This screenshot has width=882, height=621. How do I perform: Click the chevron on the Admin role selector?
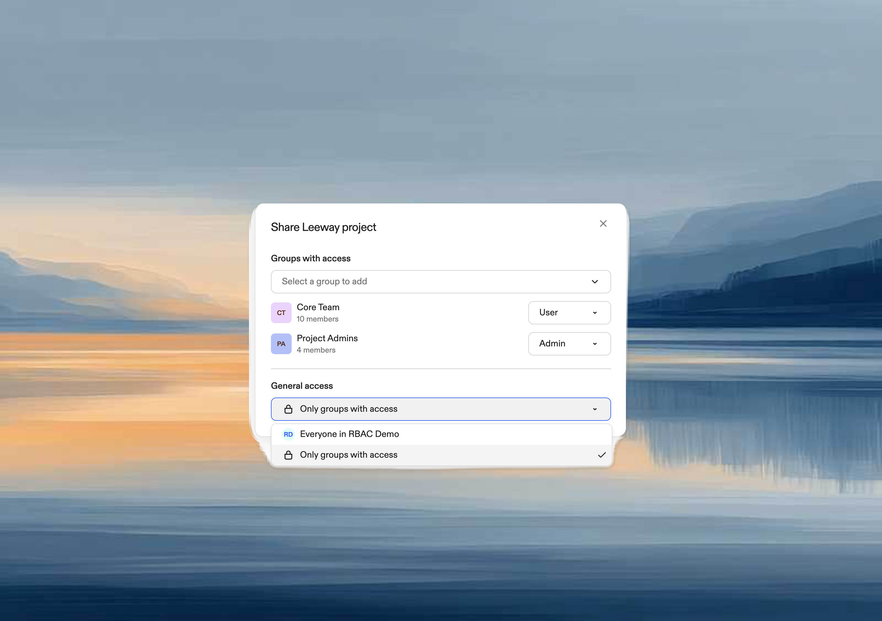tap(594, 343)
